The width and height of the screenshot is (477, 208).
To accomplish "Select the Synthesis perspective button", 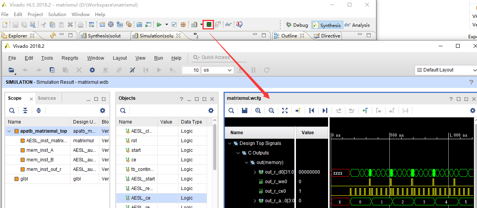I will click(x=327, y=25).
